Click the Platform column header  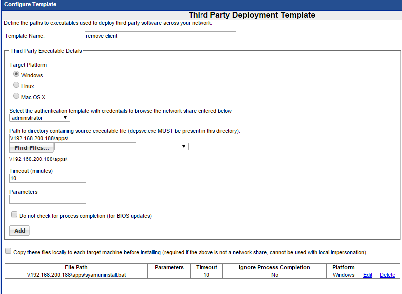coord(343,267)
